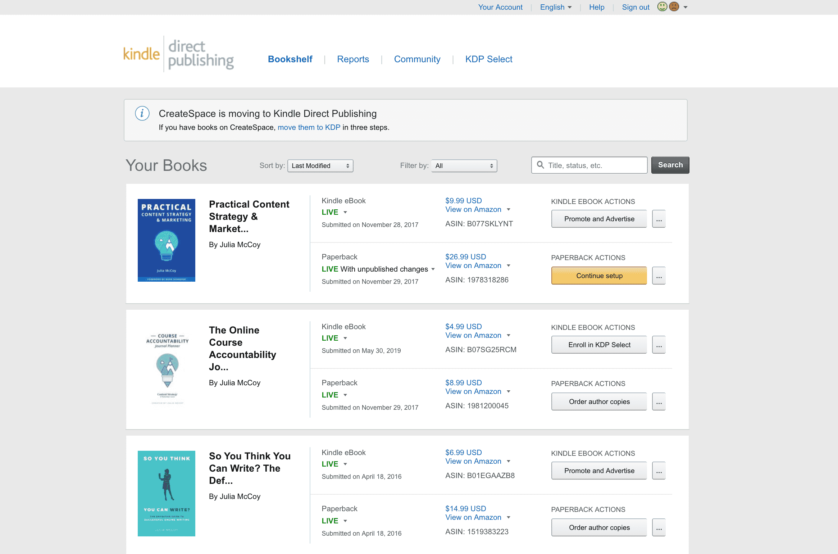Viewport: 838px width, 554px height.
Task: Expand View on Amazon arrow for $8.99 paperback
Action: tap(509, 391)
